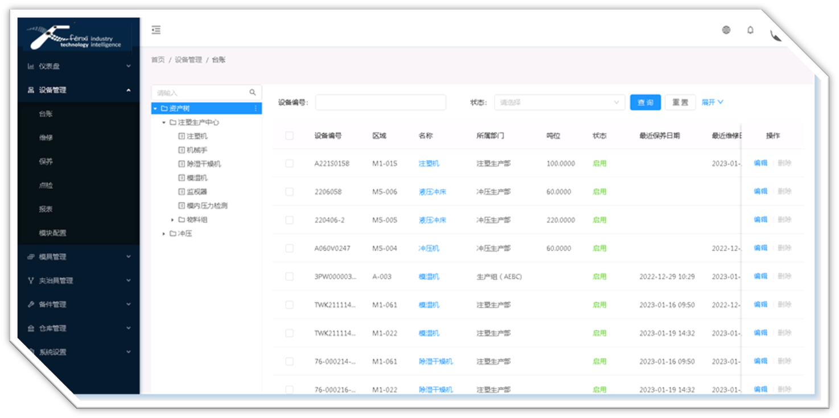839x418 pixels.
Task: Click the 重置 reset button
Action: (x=680, y=103)
